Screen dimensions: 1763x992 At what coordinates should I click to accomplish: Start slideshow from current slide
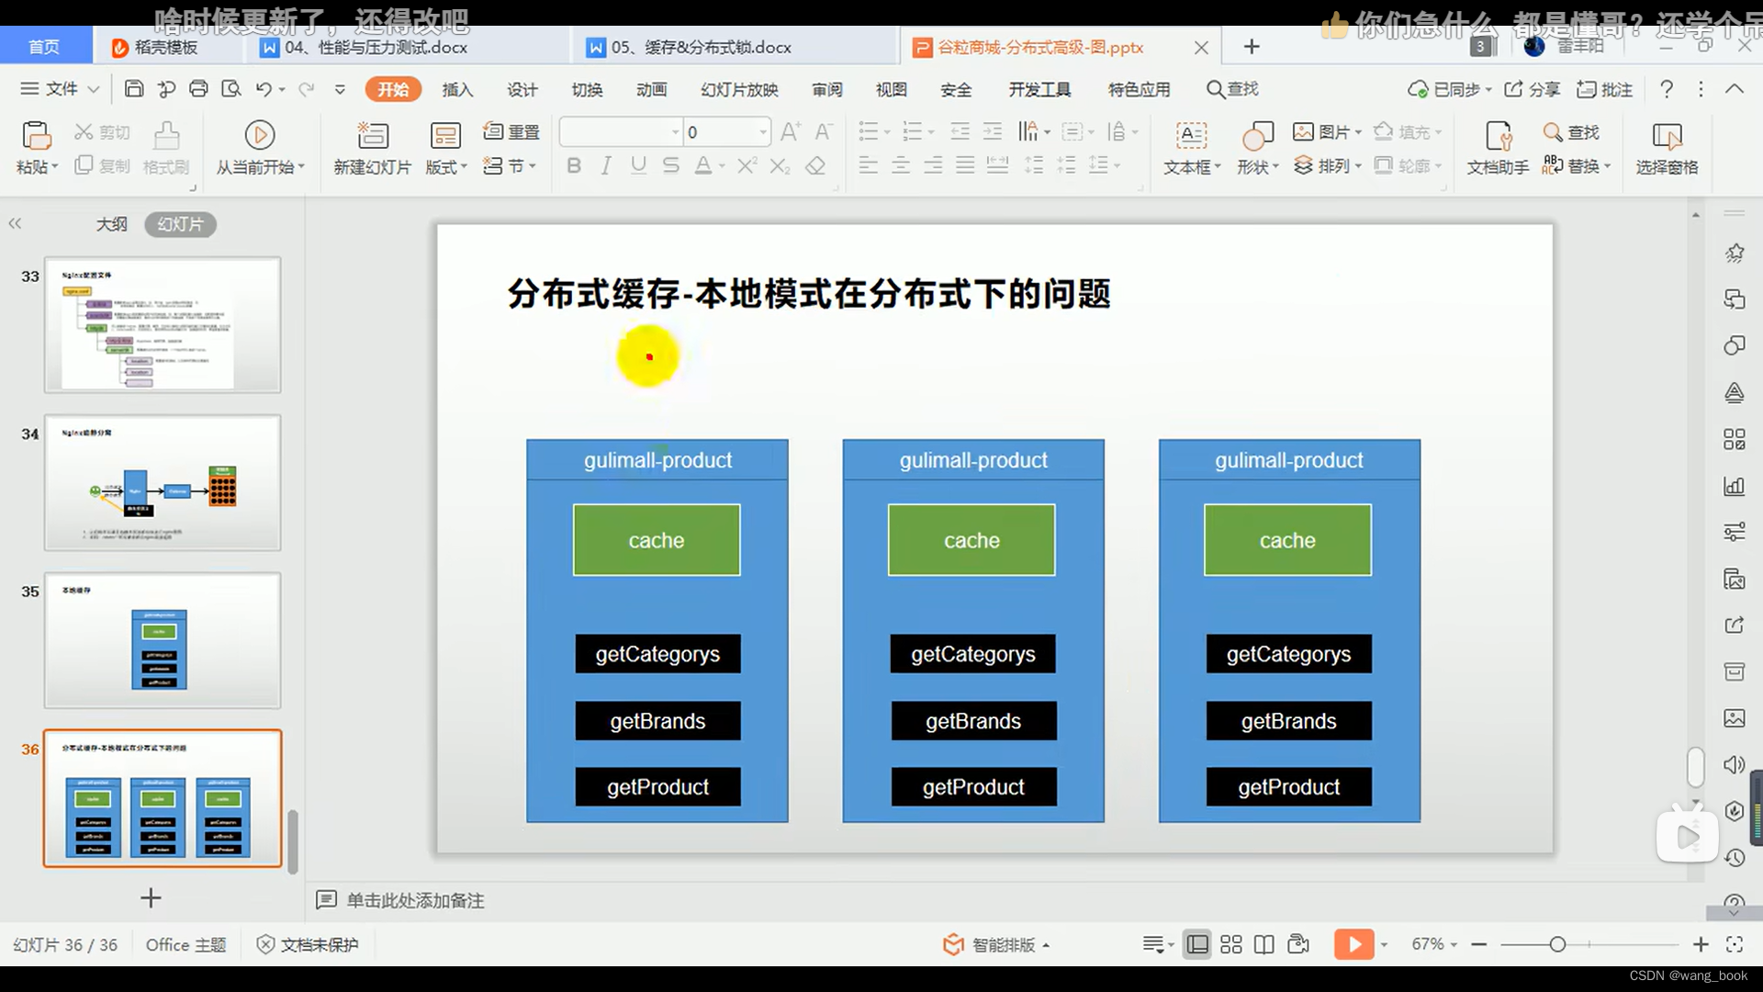click(x=260, y=135)
